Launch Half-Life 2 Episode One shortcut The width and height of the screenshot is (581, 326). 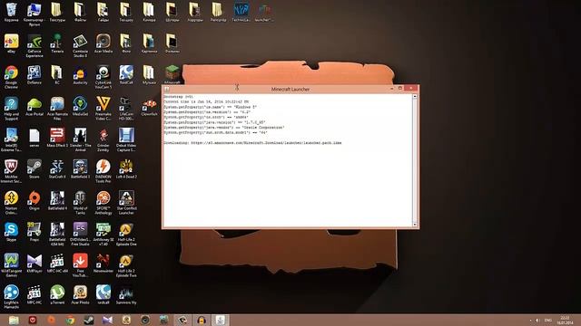[x=126, y=235]
